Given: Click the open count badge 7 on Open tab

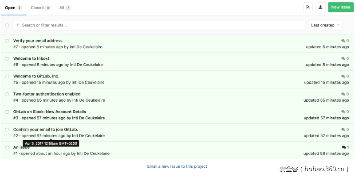Looking at the screenshot, I should pyautogui.click(x=20, y=8).
